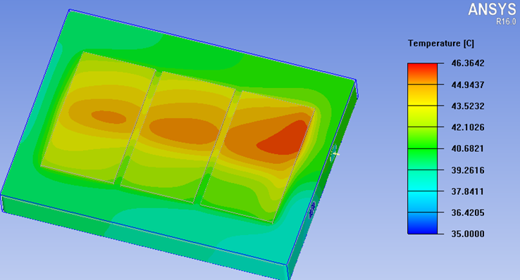Click the maximum value 46.3642 label

coord(468,63)
